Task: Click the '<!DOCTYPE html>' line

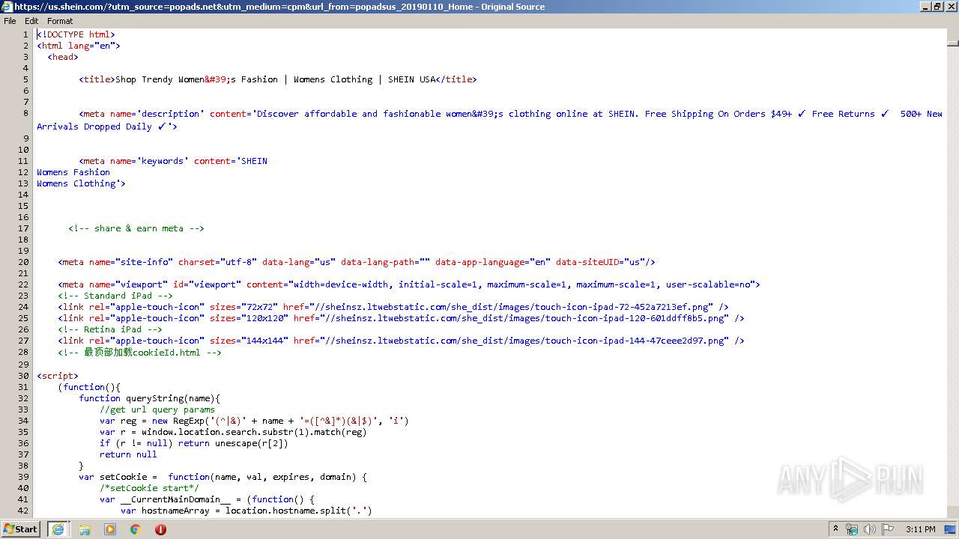Action: [76, 34]
